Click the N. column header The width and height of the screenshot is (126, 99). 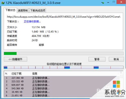[x=7, y=74]
